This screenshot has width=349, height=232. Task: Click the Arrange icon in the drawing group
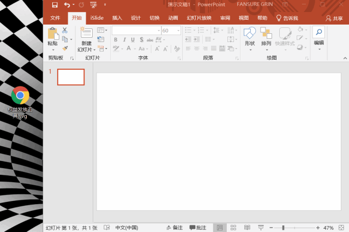(x=266, y=33)
